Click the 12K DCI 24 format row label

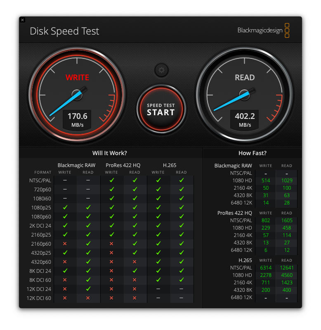tap(39, 289)
